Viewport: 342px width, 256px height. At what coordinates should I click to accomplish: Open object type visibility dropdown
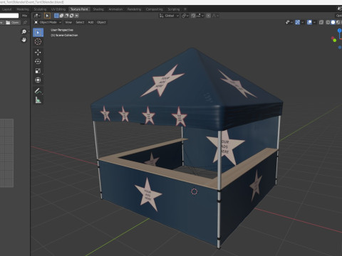pos(289,22)
